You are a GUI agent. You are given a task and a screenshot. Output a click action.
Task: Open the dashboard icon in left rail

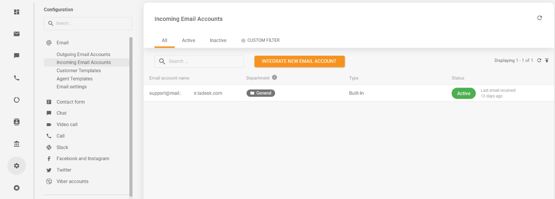coord(17,12)
